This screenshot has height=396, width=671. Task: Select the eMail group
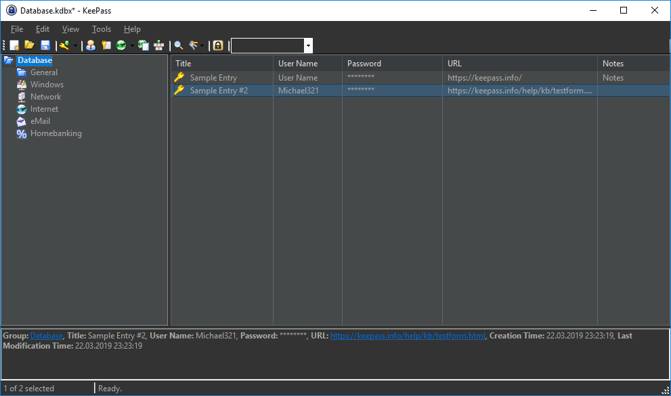coord(40,121)
